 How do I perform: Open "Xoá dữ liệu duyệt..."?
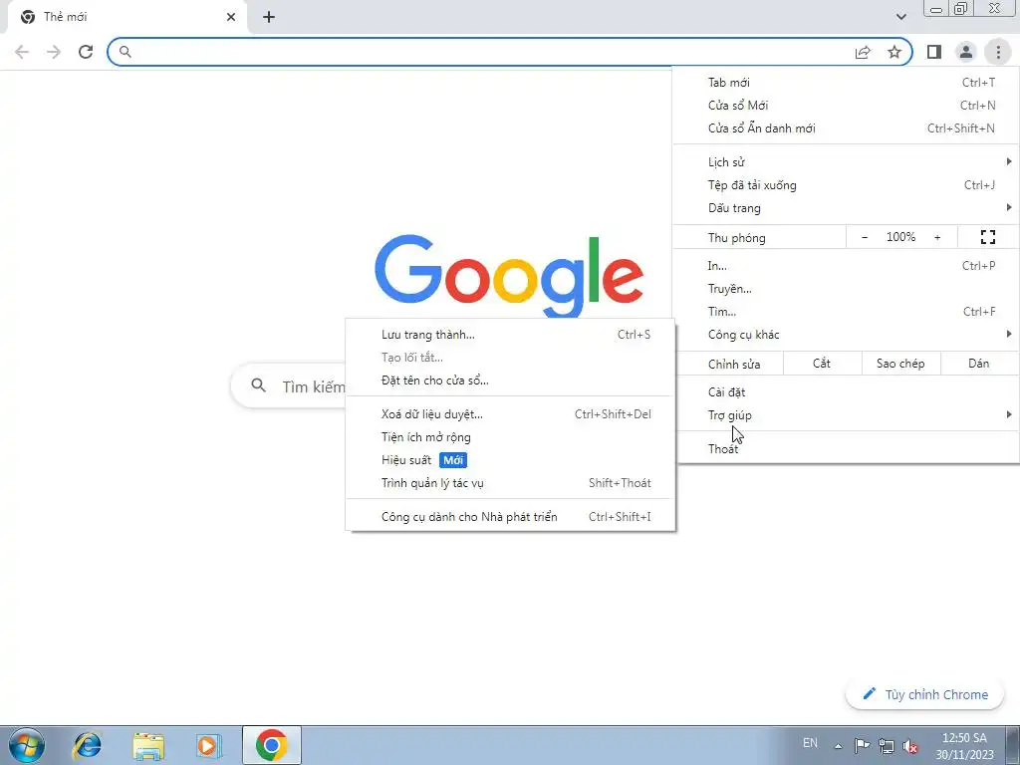(x=511, y=414)
